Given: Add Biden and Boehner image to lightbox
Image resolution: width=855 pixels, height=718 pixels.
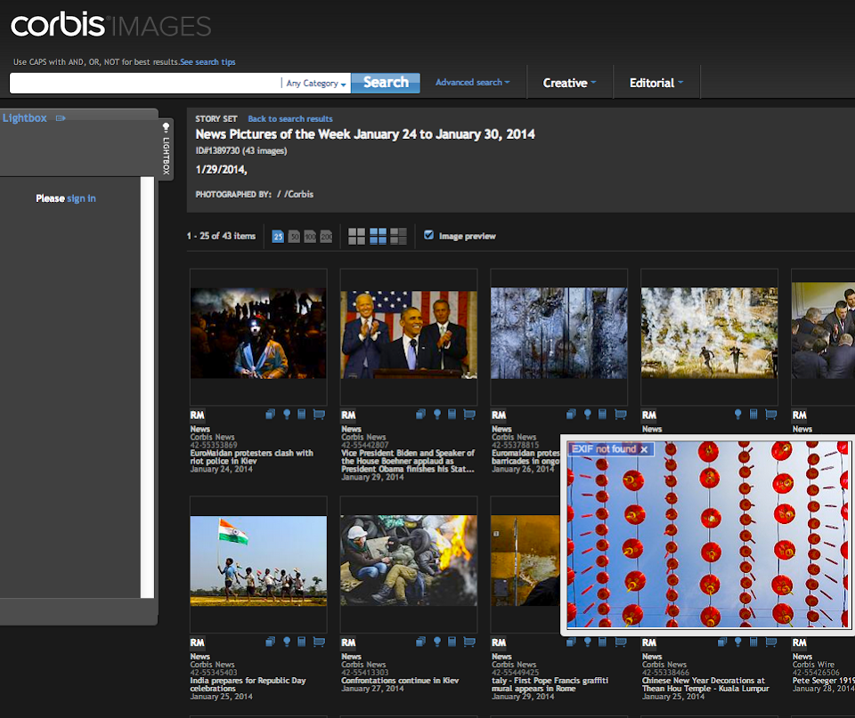Looking at the screenshot, I should point(437,415).
